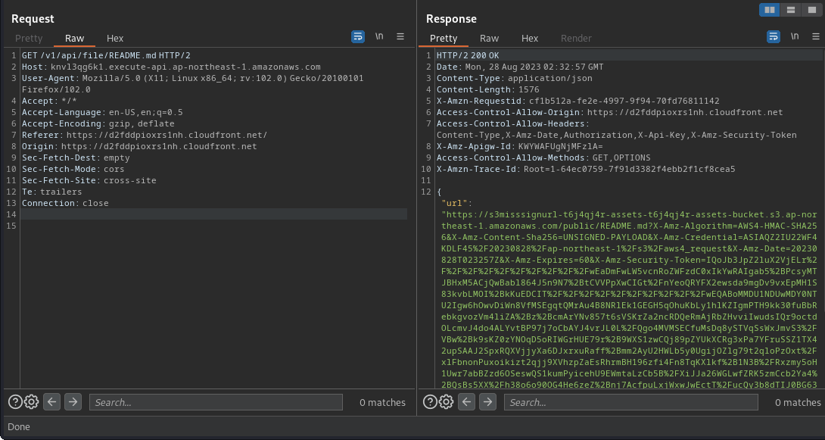The height and width of the screenshot is (440, 825).
Task: Jump to previous match in response search
Action: coord(467,402)
